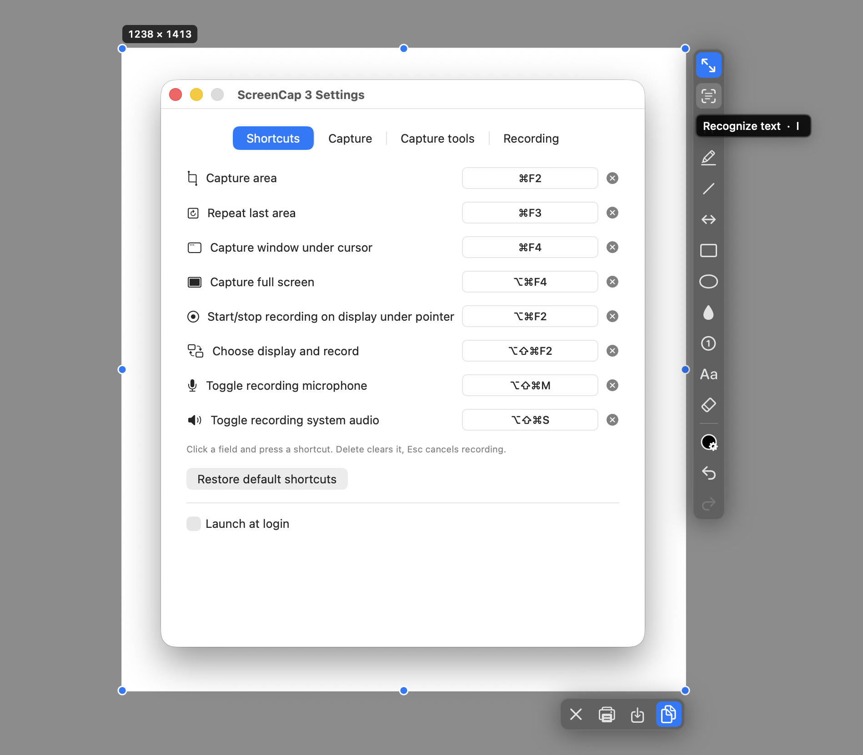
Task: Click the Start/stop recording shortcut field
Action: coord(530,316)
